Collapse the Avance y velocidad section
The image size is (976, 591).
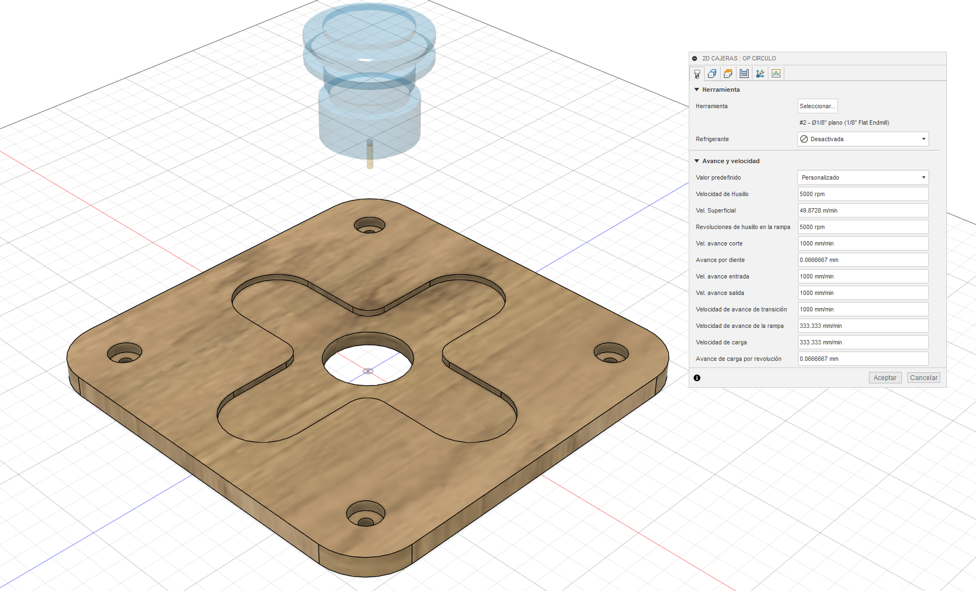(x=697, y=161)
